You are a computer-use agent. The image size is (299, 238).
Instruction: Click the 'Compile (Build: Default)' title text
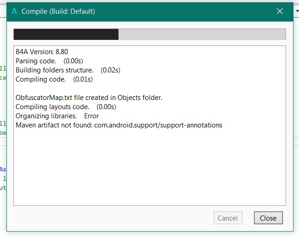coord(58,11)
